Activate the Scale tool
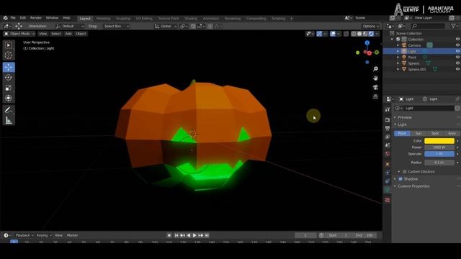 [8, 88]
